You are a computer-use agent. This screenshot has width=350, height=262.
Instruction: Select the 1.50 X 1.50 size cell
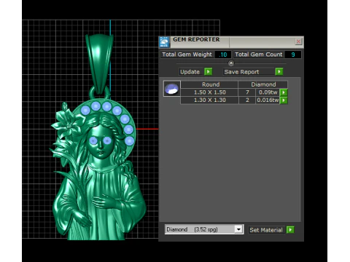pyautogui.click(x=209, y=92)
